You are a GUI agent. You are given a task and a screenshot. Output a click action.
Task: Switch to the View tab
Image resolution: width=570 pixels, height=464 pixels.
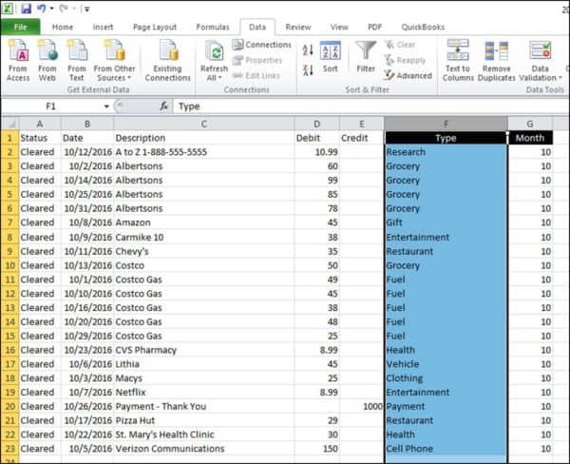click(339, 27)
